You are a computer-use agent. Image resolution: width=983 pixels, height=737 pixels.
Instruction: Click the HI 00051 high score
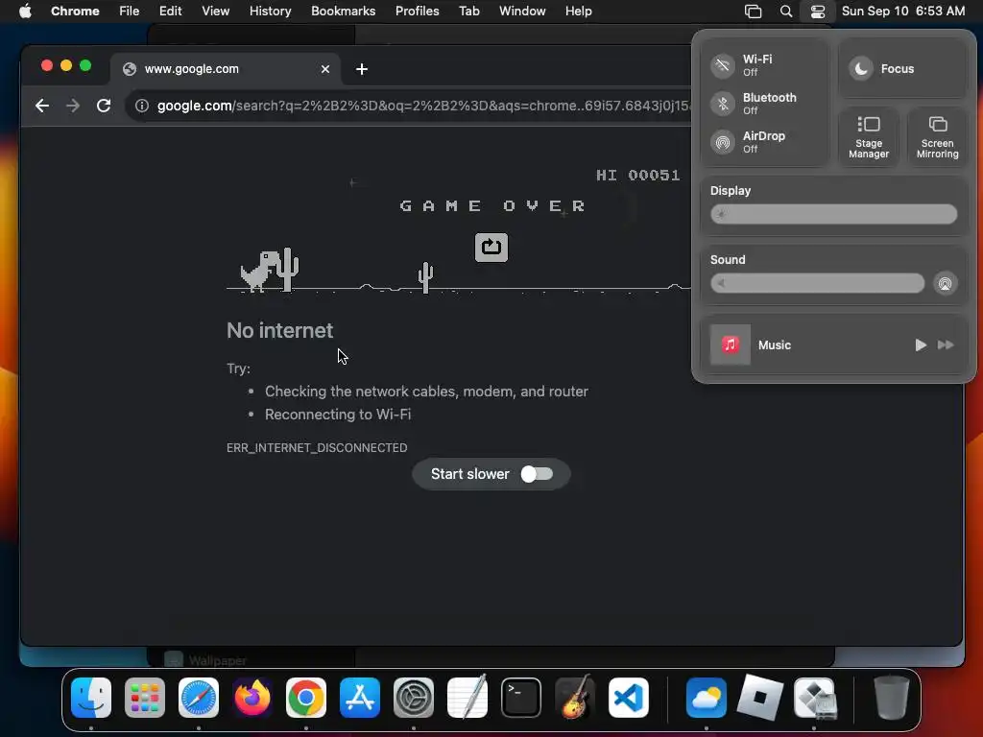(x=637, y=175)
